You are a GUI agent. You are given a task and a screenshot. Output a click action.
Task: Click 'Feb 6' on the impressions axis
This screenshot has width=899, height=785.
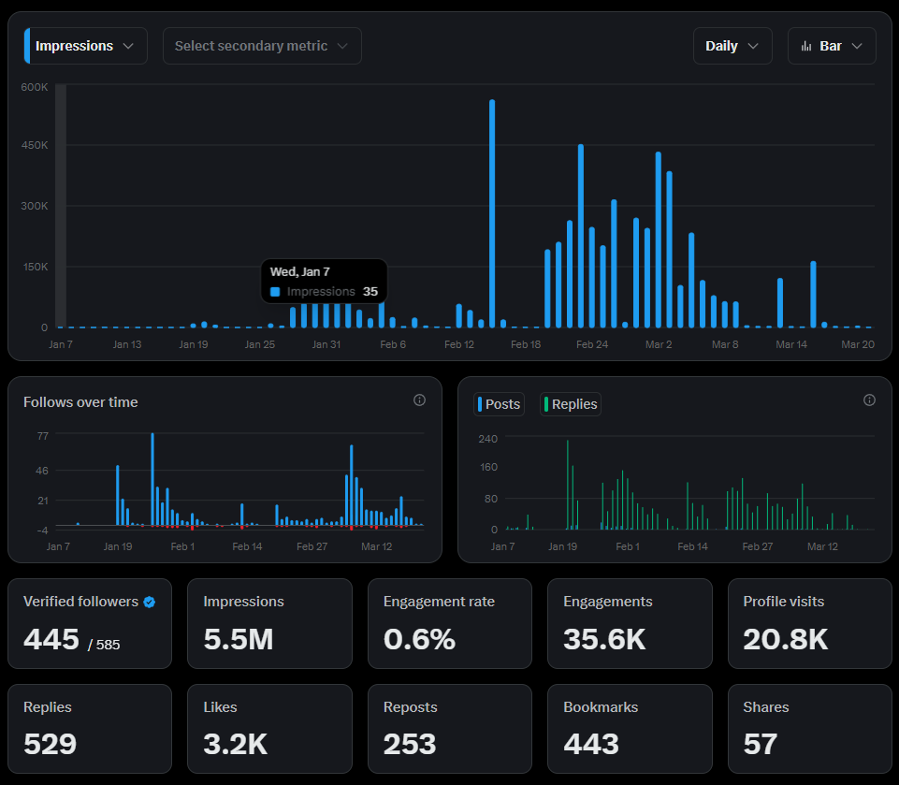(x=393, y=344)
